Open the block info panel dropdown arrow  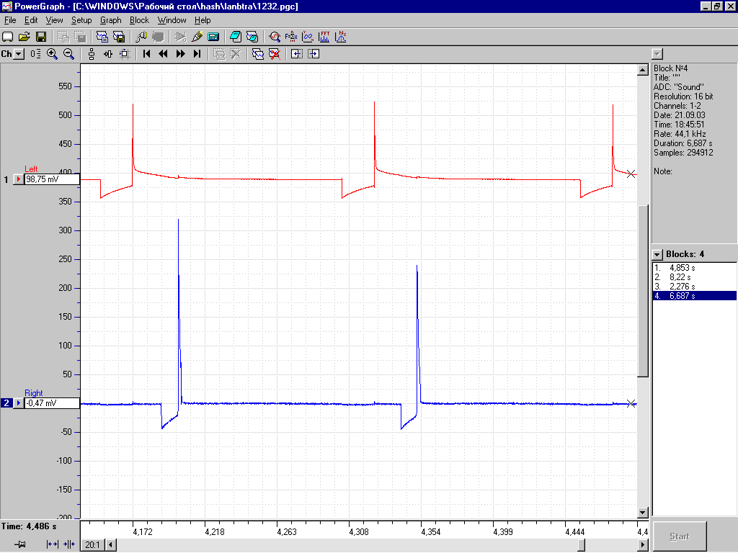click(x=657, y=54)
